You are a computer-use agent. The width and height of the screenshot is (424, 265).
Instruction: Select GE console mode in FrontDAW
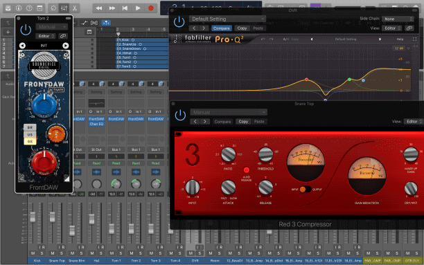pyautogui.click(x=30, y=141)
